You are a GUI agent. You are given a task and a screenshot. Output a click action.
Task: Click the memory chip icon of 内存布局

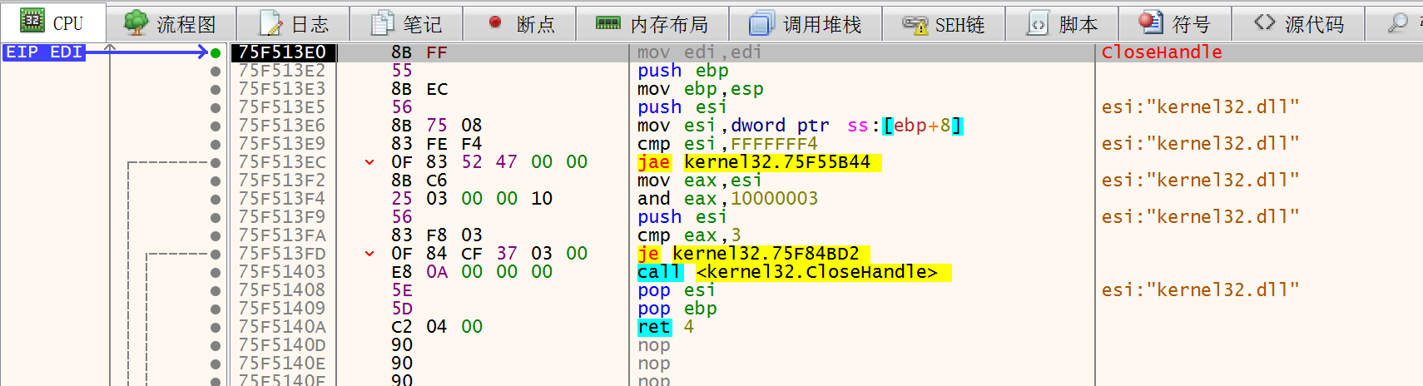(608, 22)
